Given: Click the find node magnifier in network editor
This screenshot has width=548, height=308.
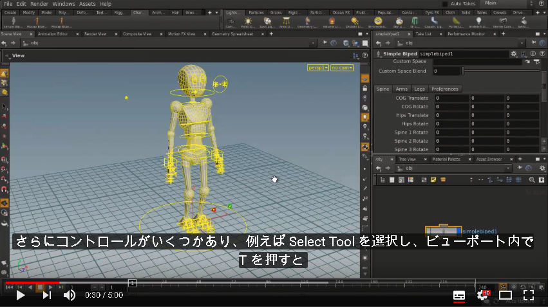Looking at the screenshot, I should [x=531, y=179].
